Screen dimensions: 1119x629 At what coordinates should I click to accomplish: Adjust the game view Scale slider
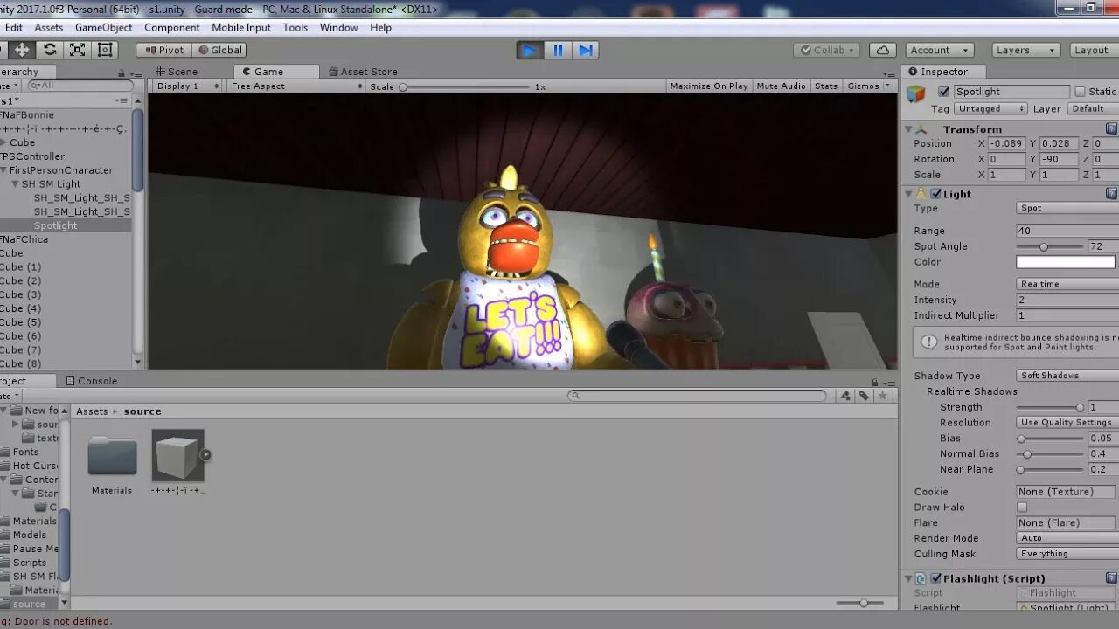pyautogui.click(x=465, y=86)
